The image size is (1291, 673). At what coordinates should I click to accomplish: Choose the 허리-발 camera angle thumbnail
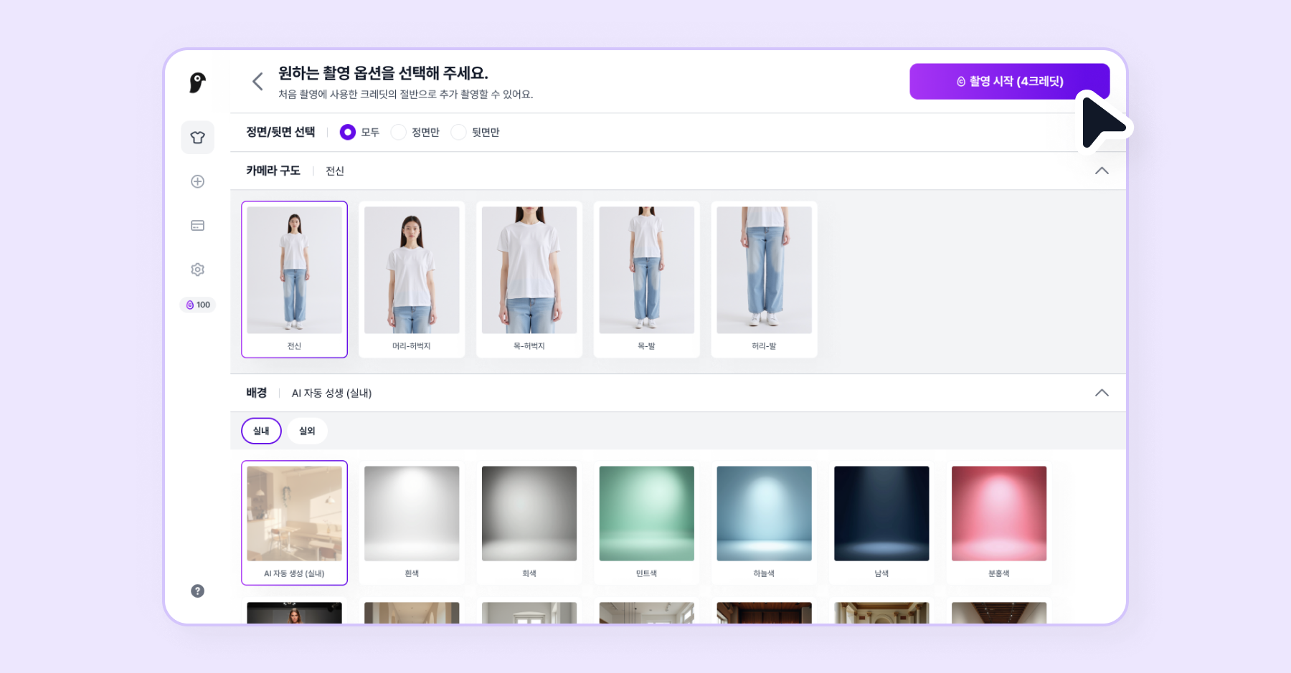(x=765, y=280)
